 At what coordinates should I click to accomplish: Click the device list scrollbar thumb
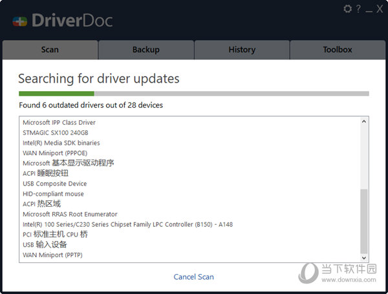tap(364, 221)
